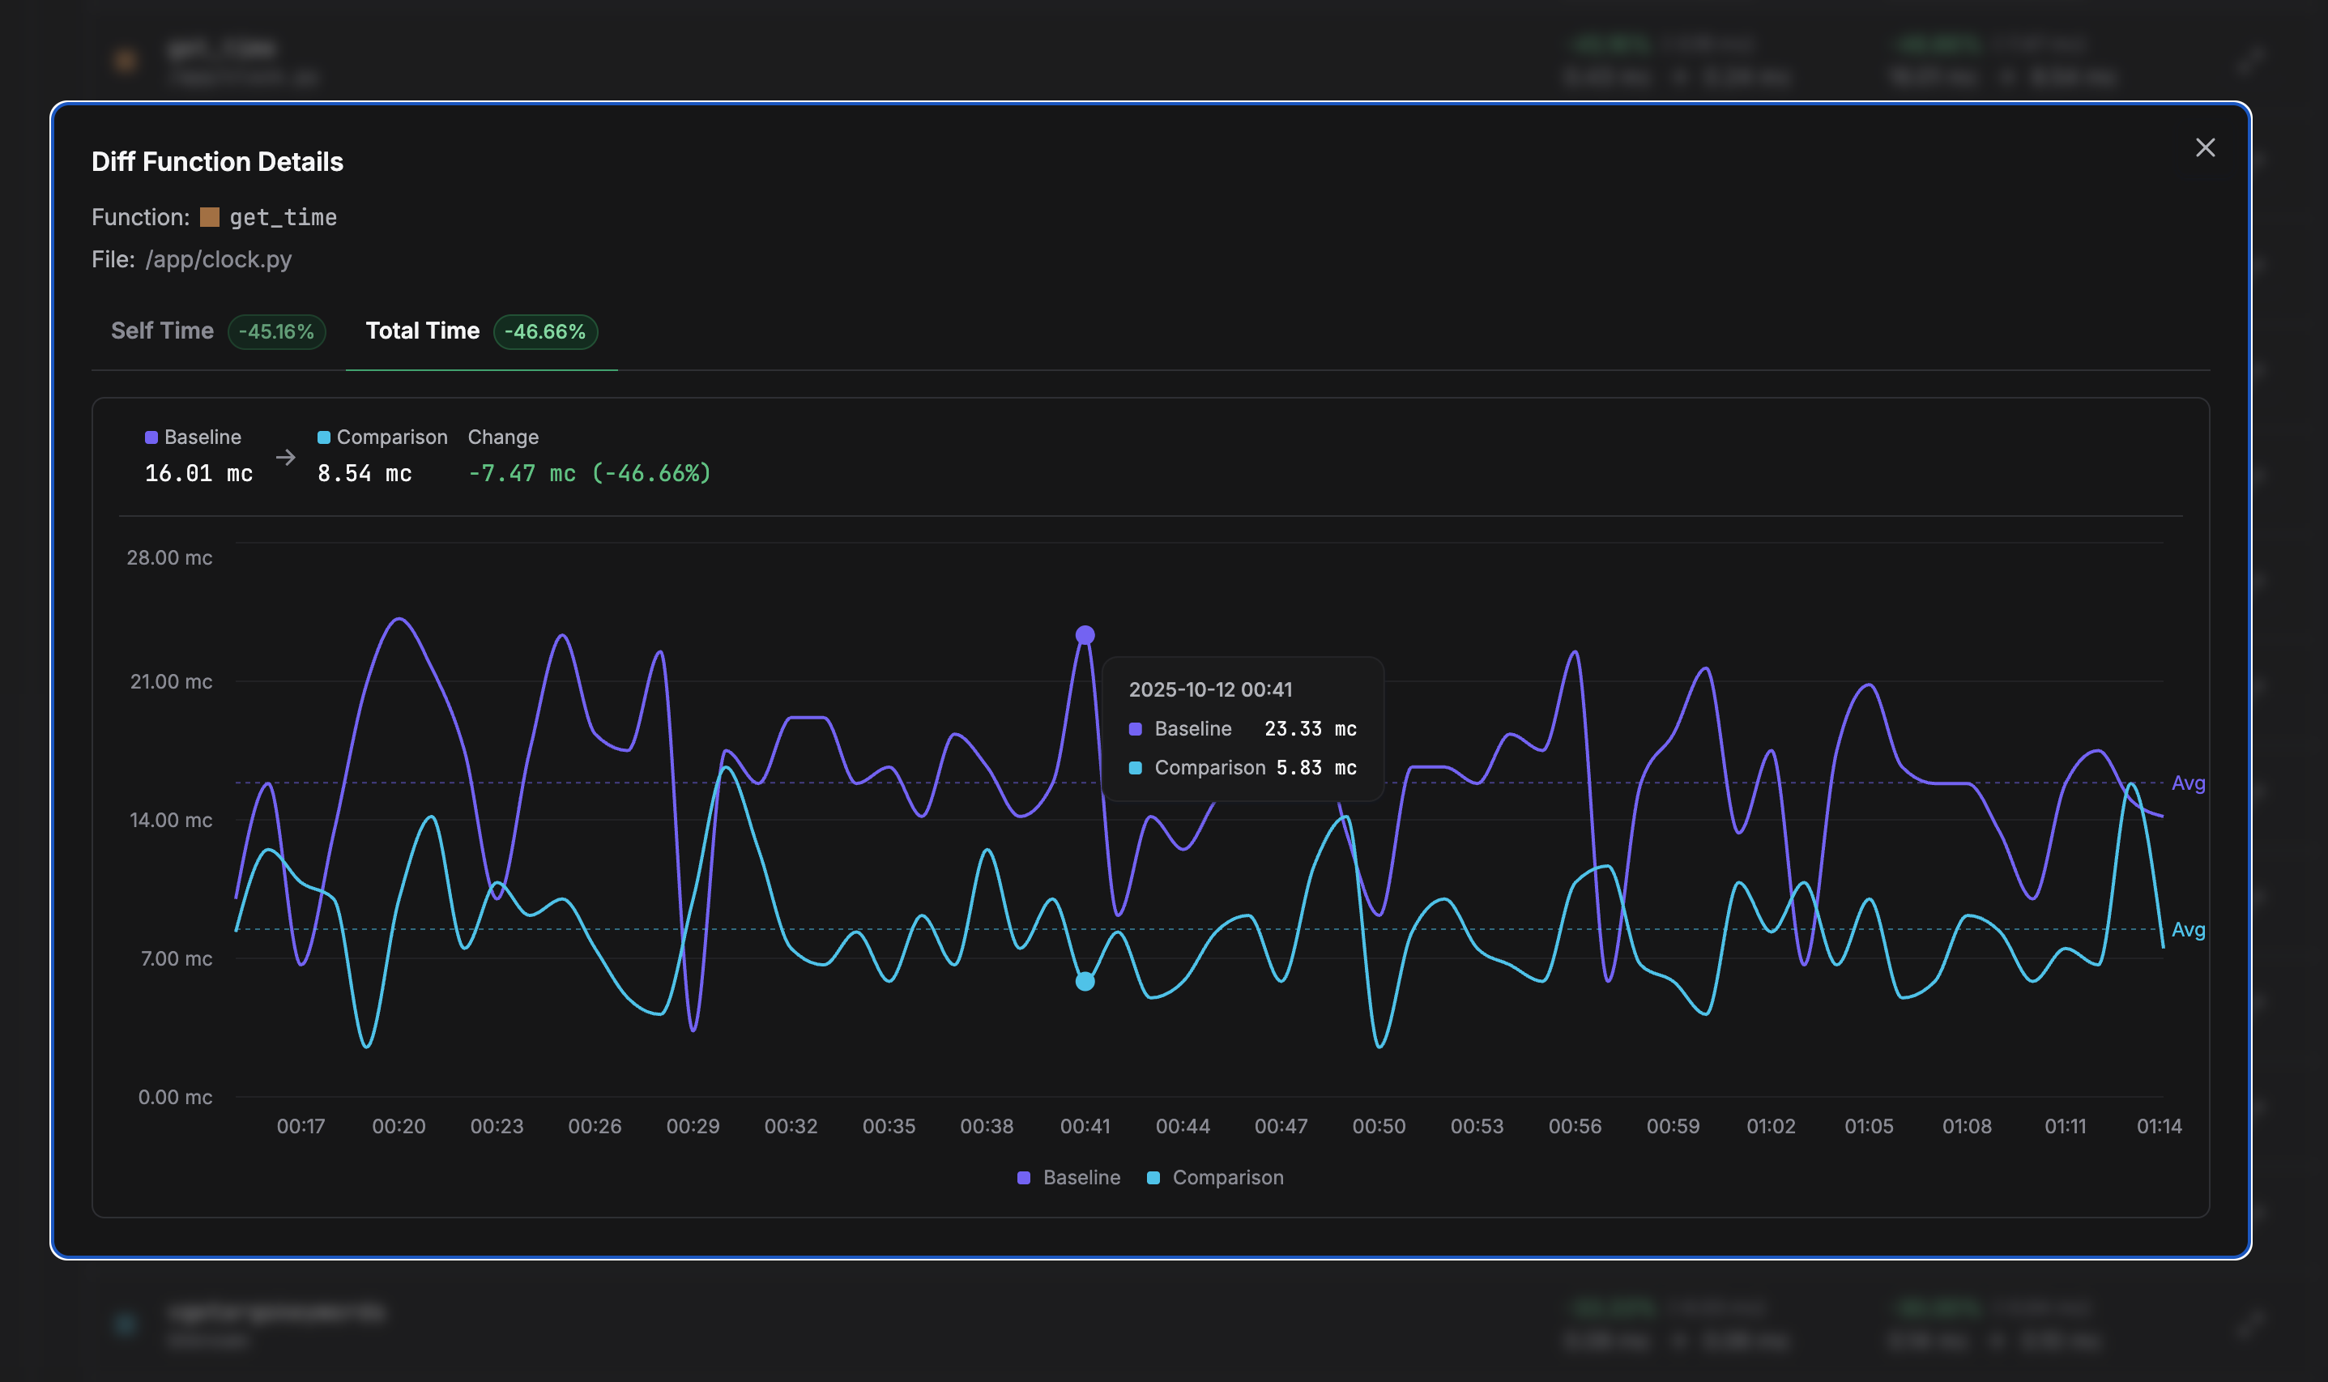Click the purple Baseline swatch in summary header
This screenshot has height=1382, width=2328.
point(151,437)
